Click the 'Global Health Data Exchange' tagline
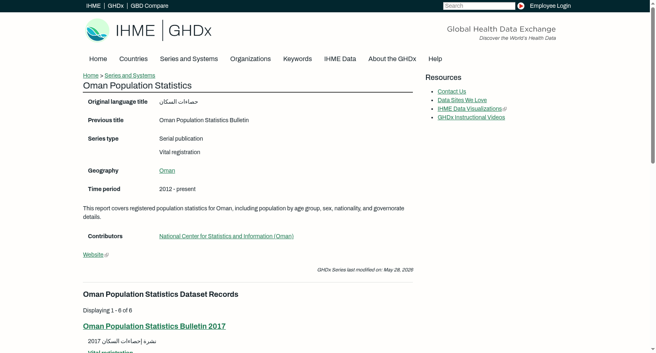The image size is (656, 353). pos(501,29)
